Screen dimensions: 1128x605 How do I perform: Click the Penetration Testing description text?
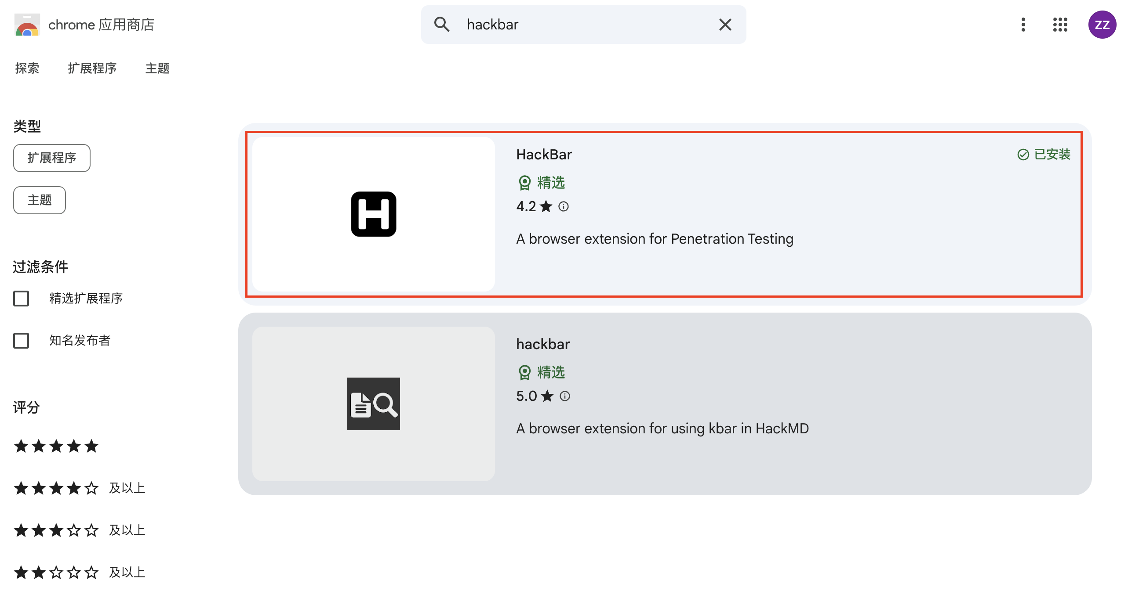655,239
